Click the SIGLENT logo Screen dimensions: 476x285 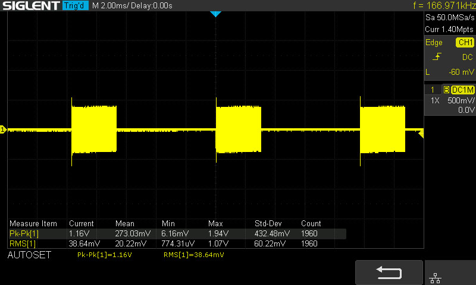[31, 5]
